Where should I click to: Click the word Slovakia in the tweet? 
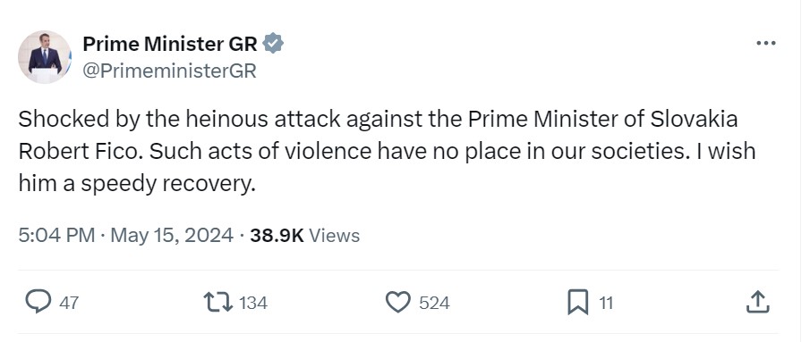click(694, 120)
